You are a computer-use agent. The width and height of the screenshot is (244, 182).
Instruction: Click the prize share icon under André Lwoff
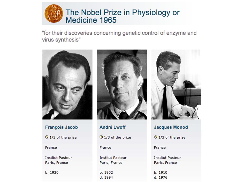click(101, 137)
